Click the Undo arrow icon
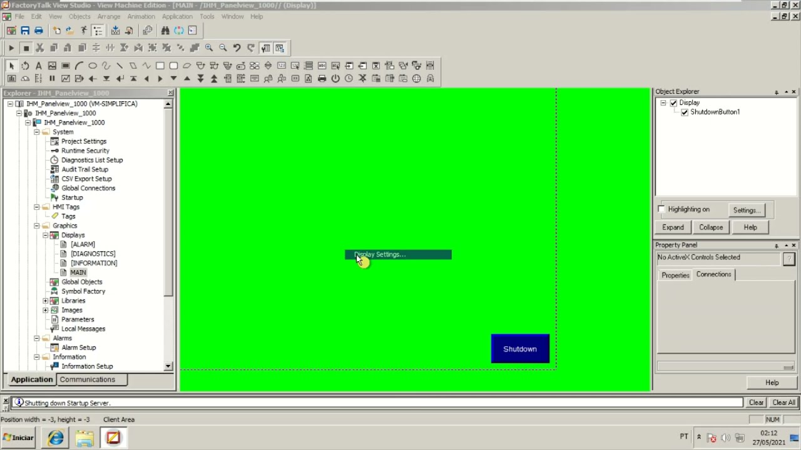This screenshot has width=801, height=450. point(237,48)
